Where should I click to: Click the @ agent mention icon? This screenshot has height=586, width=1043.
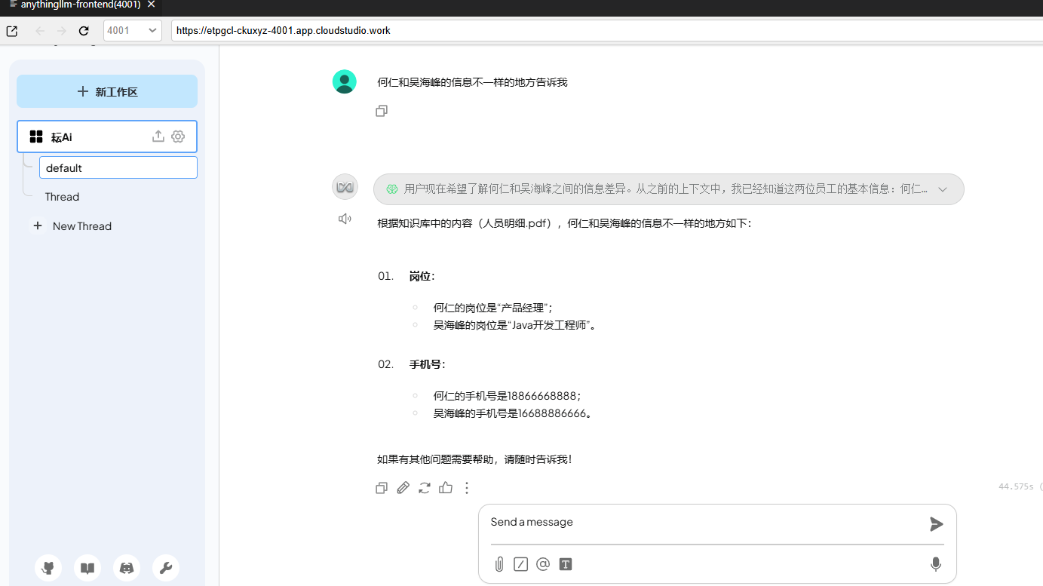542,564
